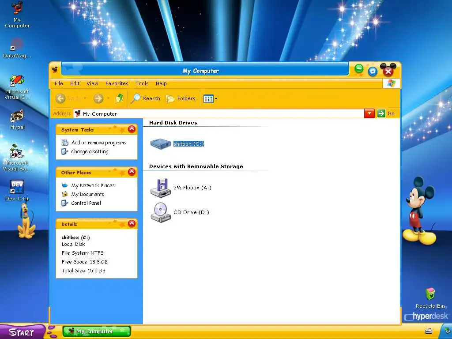Select the CD Drive (D:) icon
This screenshot has width=452, height=339.
(x=161, y=212)
